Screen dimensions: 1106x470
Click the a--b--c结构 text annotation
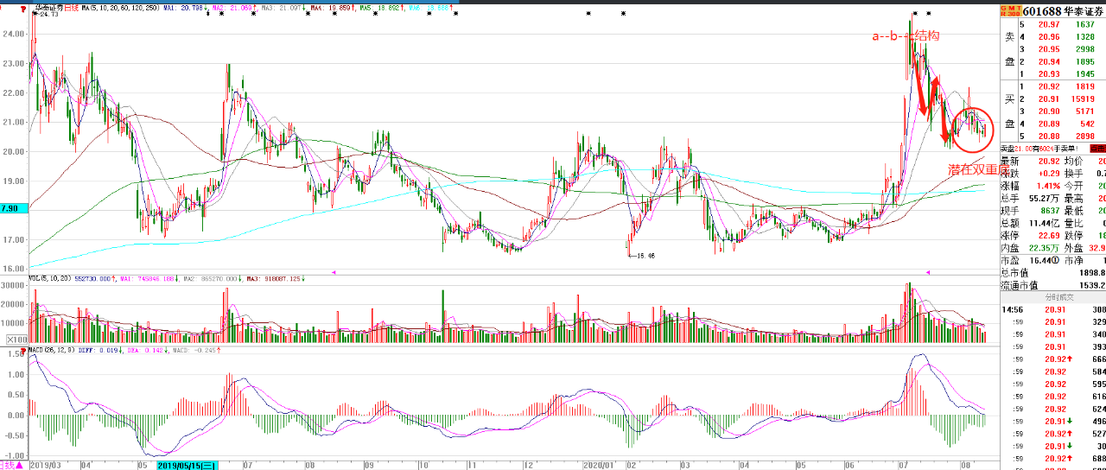(905, 35)
